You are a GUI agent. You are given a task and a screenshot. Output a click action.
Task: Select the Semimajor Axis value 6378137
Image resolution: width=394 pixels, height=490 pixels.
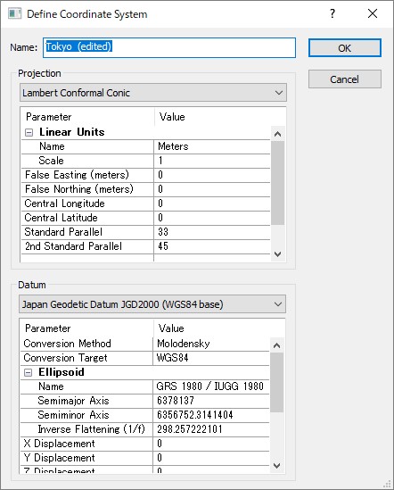[x=211, y=401]
